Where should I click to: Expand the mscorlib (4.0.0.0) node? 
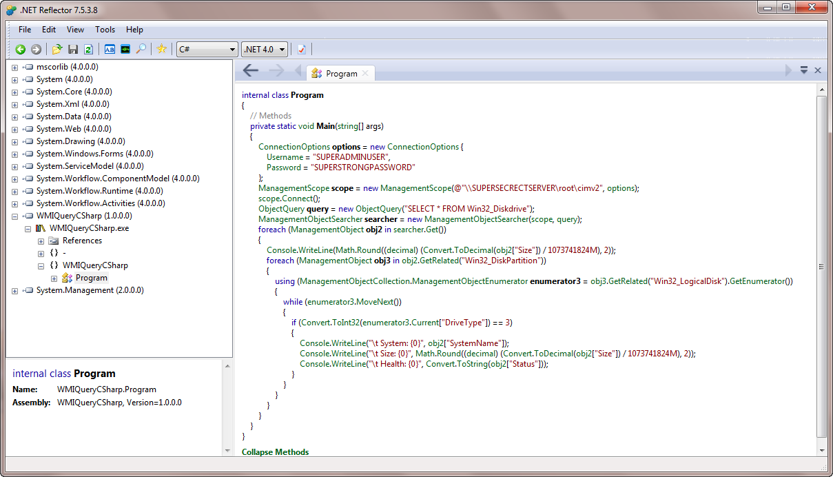tap(14, 67)
